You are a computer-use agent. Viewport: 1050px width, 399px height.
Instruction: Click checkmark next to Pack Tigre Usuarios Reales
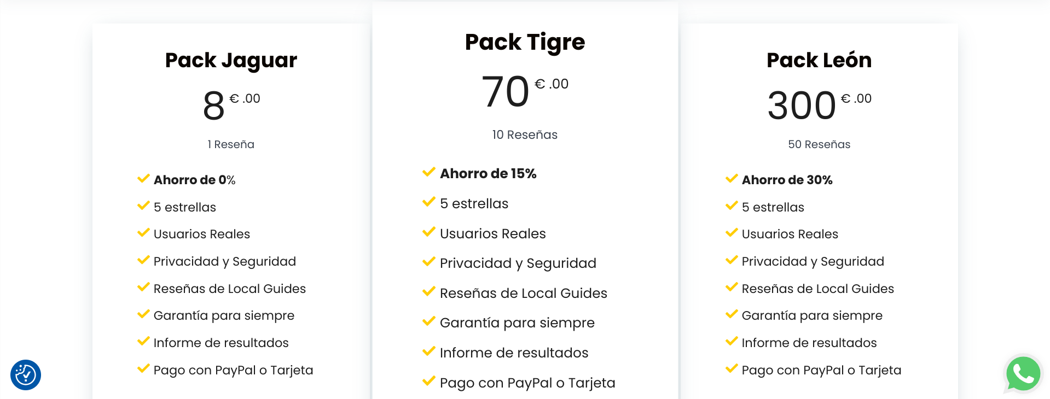coord(429,232)
